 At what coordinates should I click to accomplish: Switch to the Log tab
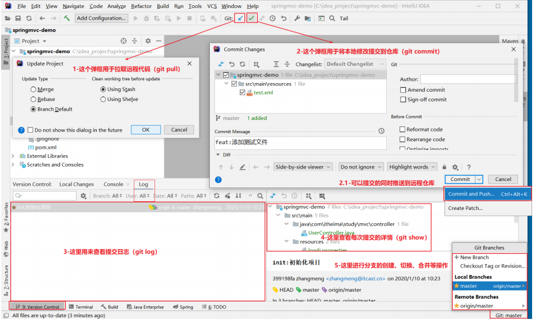(x=144, y=185)
